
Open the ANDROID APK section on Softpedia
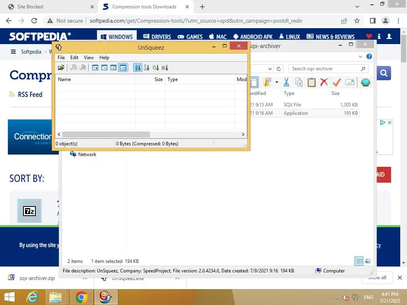253,37
